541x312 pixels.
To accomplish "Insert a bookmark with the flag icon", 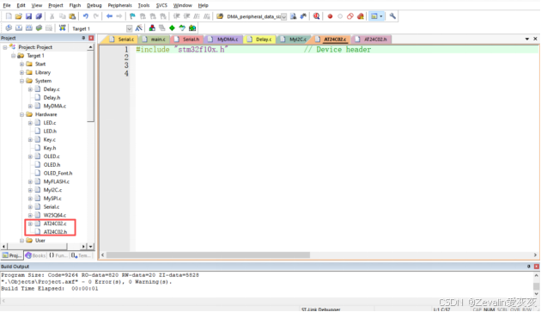I will 132,16.
